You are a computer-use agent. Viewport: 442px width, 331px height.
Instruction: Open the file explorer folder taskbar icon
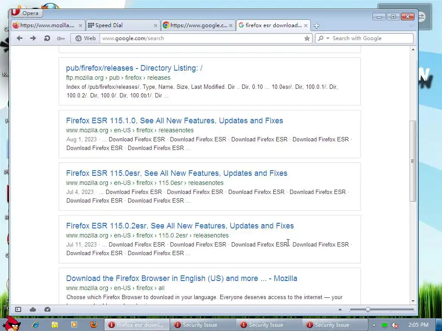pyautogui.click(x=55, y=325)
